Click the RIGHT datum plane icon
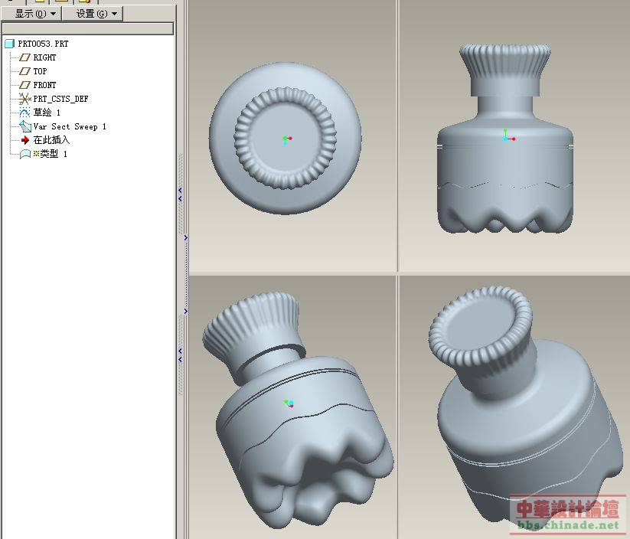This screenshot has height=539, width=630. tap(25, 57)
